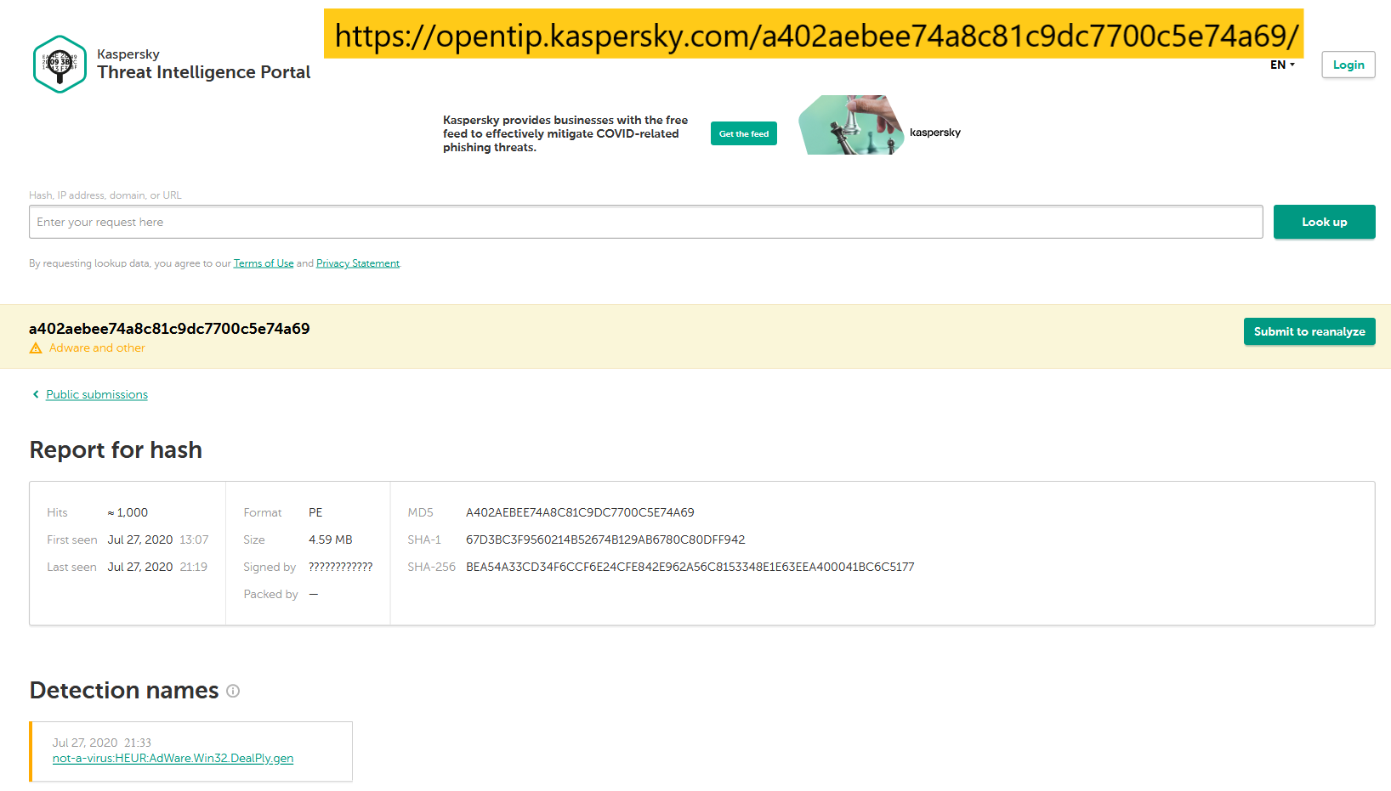Click the Signed by question marks value
Screen dimensions: 1391x791
click(341, 567)
